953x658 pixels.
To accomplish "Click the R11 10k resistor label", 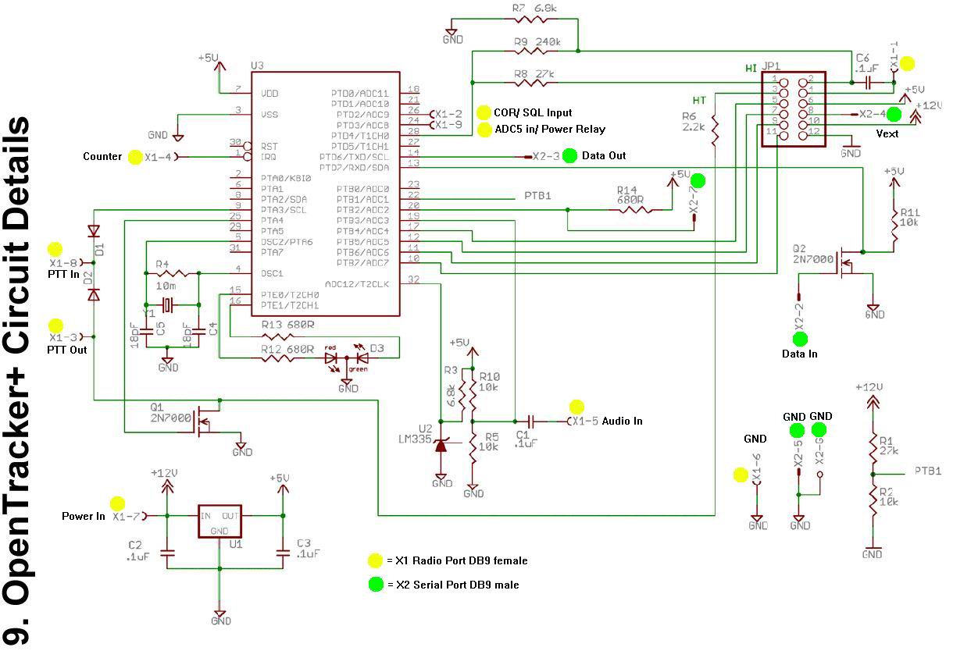I will (x=910, y=218).
